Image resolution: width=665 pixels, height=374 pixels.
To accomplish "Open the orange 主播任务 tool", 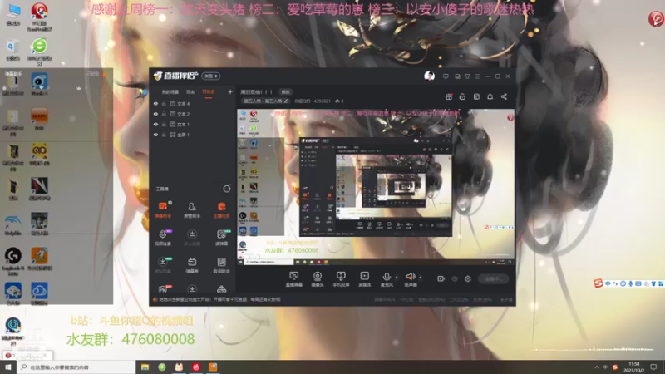I will coord(221,210).
